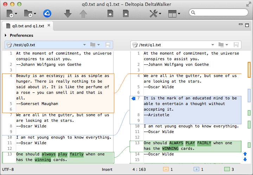The image size is (253, 175).
Task: Copy the current difference to the right file
Action: (110, 14)
